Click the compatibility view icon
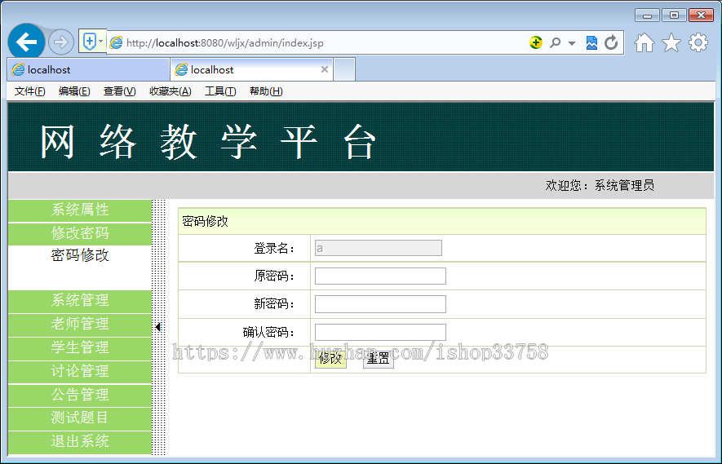Image resolution: width=722 pixels, height=464 pixels. point(591,42)
